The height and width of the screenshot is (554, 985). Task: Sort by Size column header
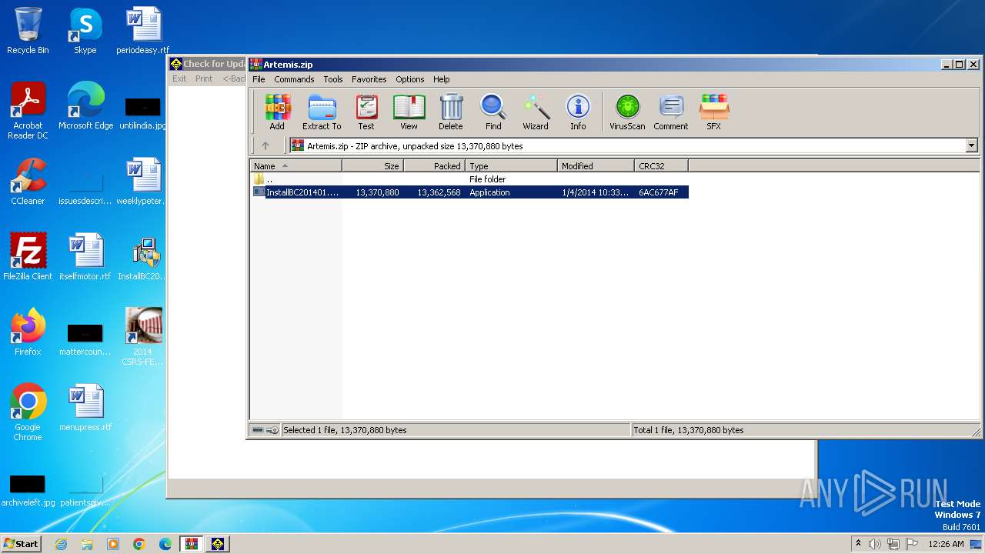(x=372, y=166)
